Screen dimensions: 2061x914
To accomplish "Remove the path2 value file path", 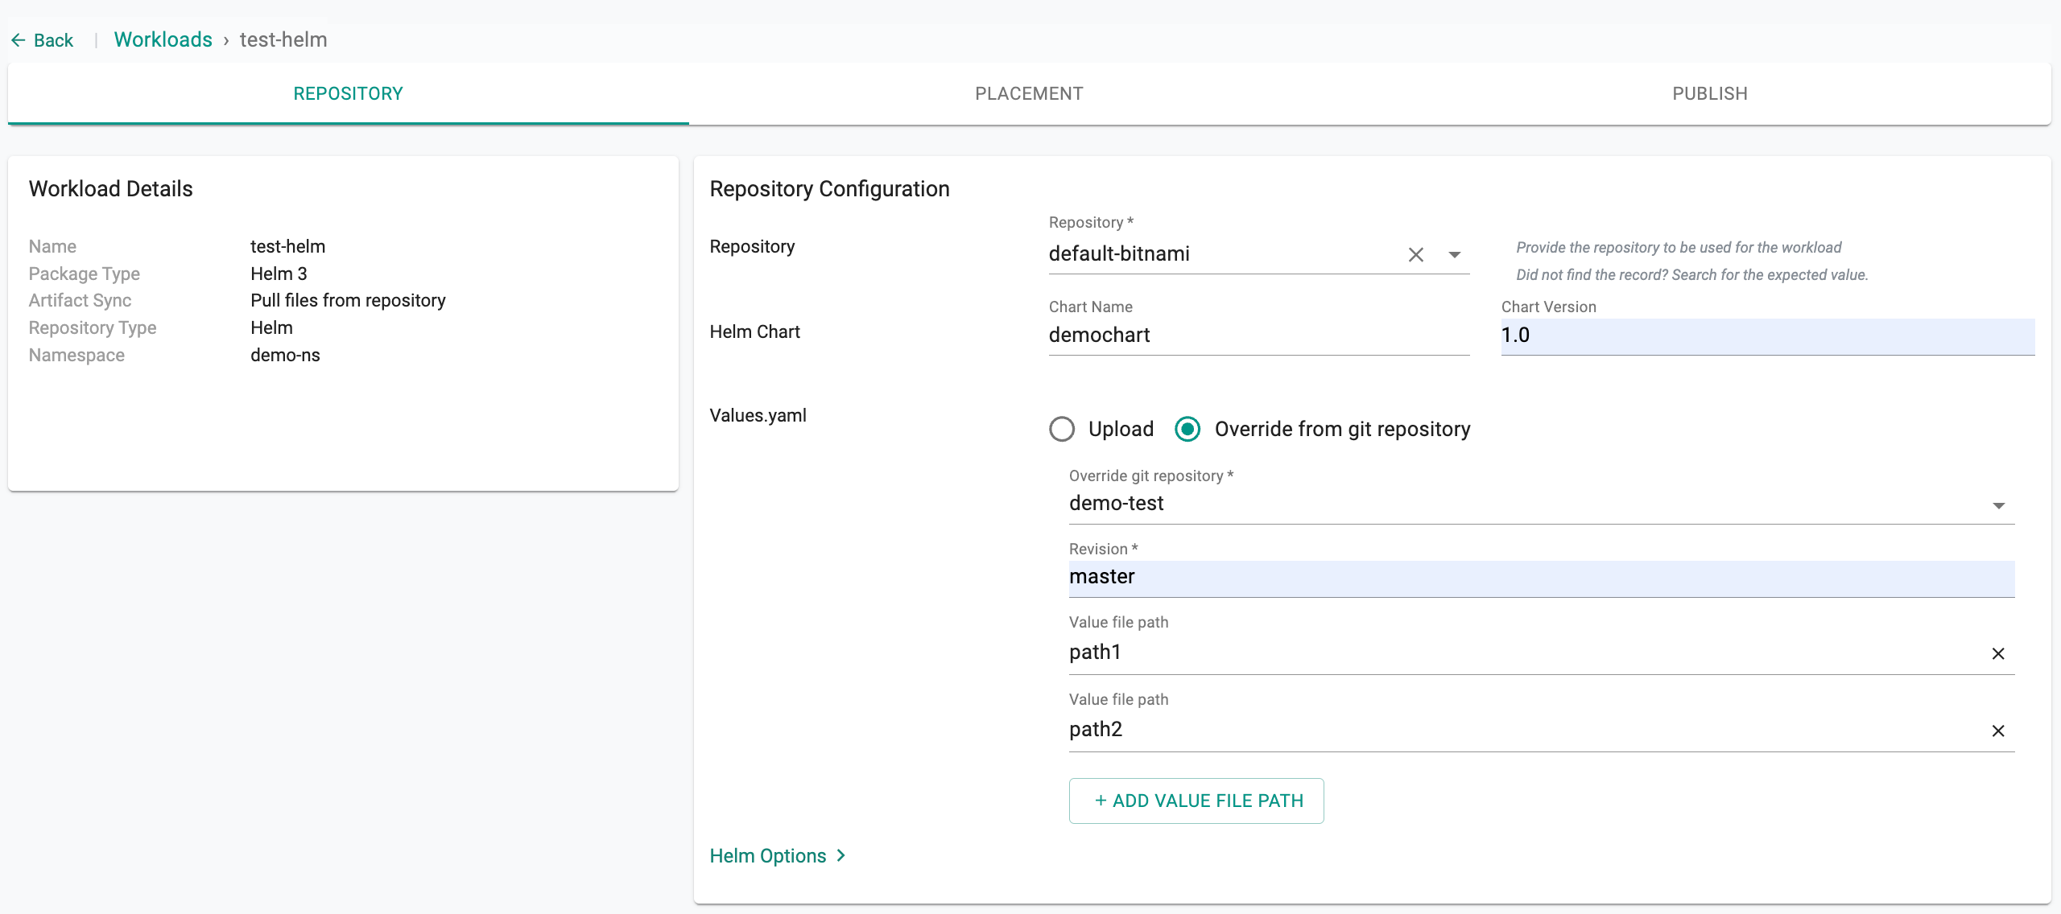I will tap(1998, 731).
